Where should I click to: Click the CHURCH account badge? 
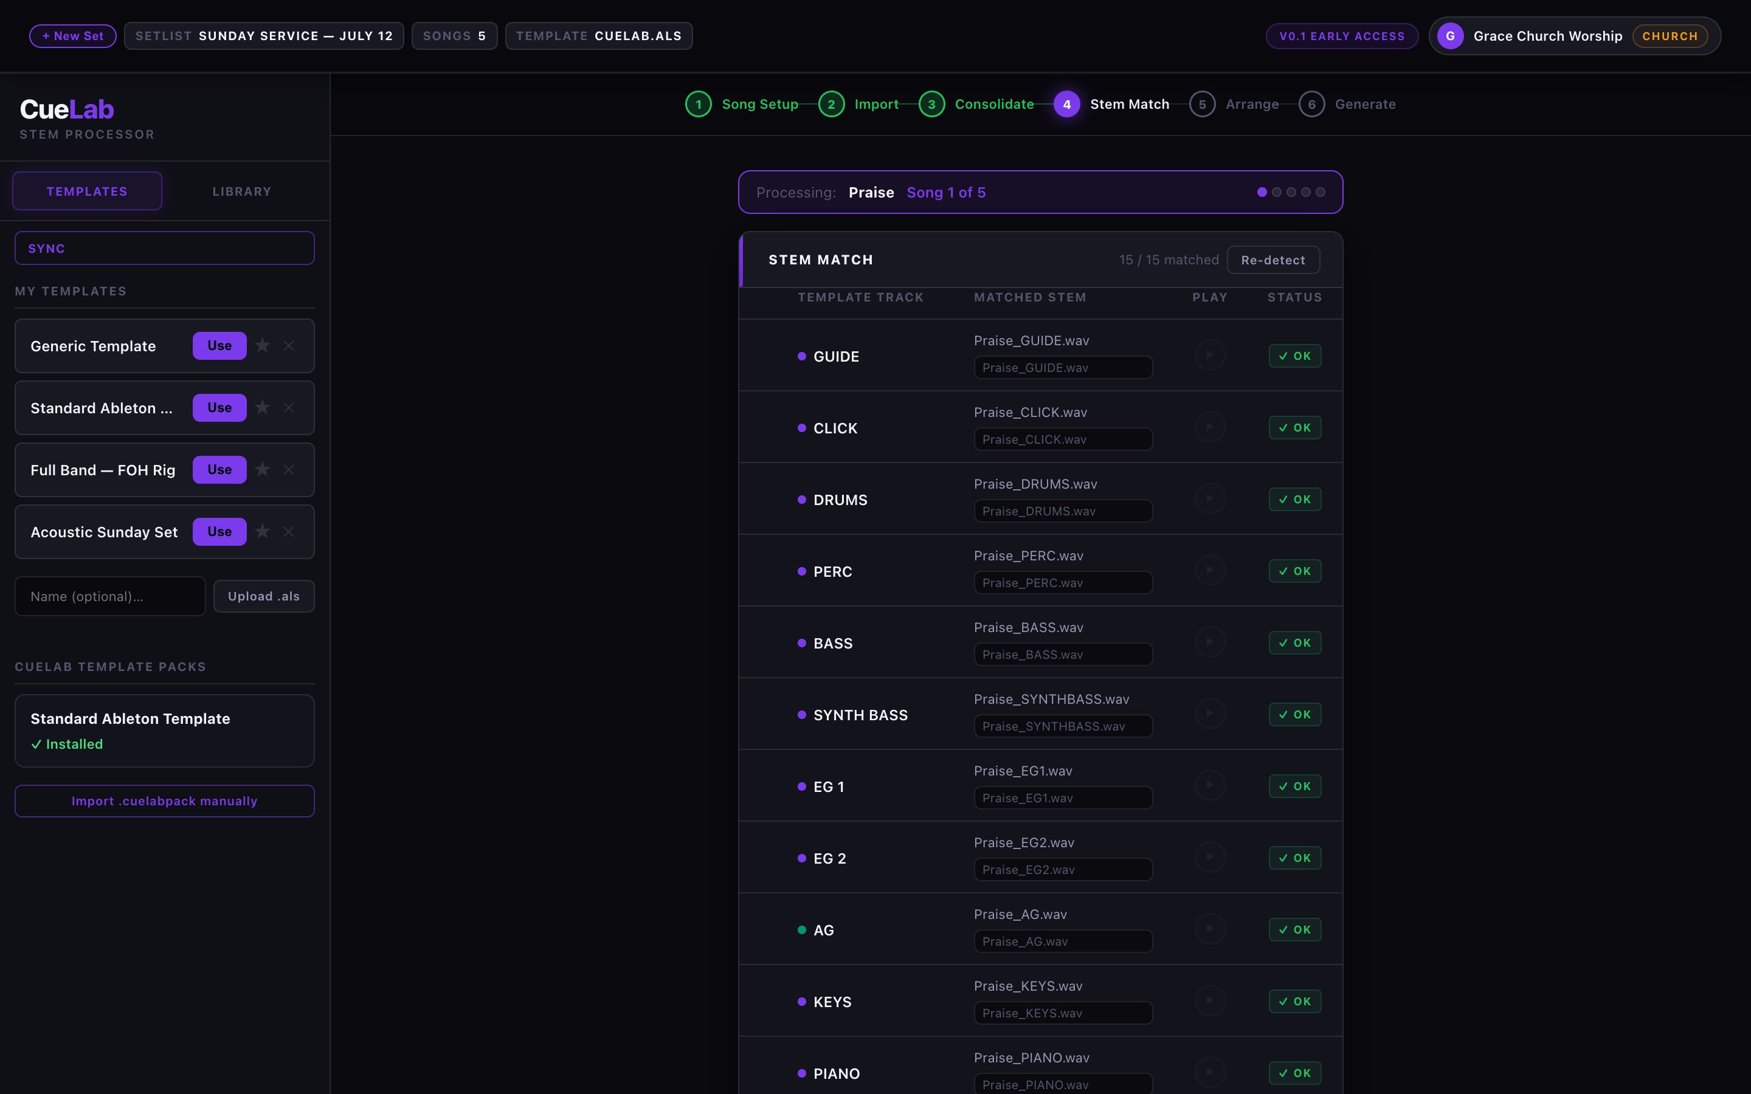tap(1670, 36)
